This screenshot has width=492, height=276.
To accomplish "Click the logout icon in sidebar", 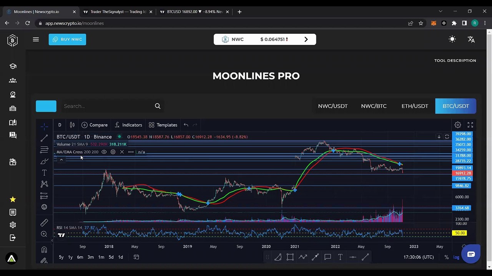I will (13, 238).
